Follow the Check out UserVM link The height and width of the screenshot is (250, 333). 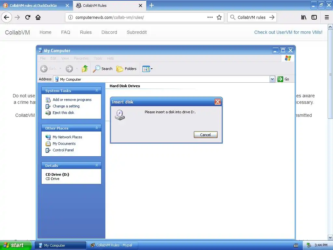pos(288,32)
